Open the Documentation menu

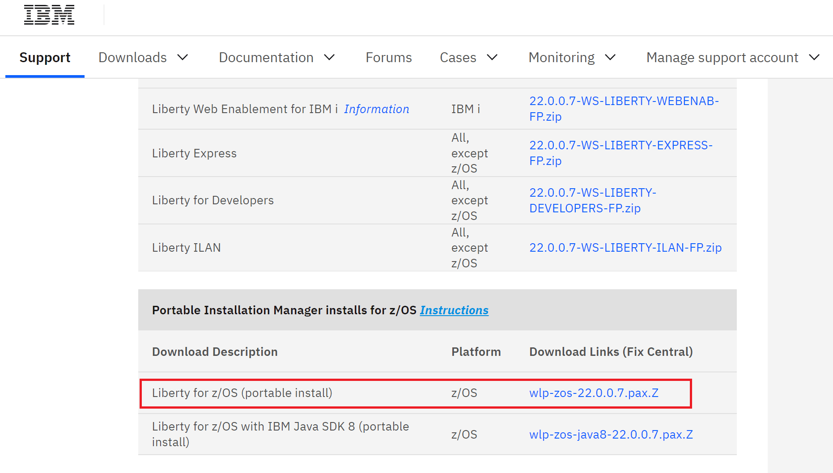[x=266, y=58]
